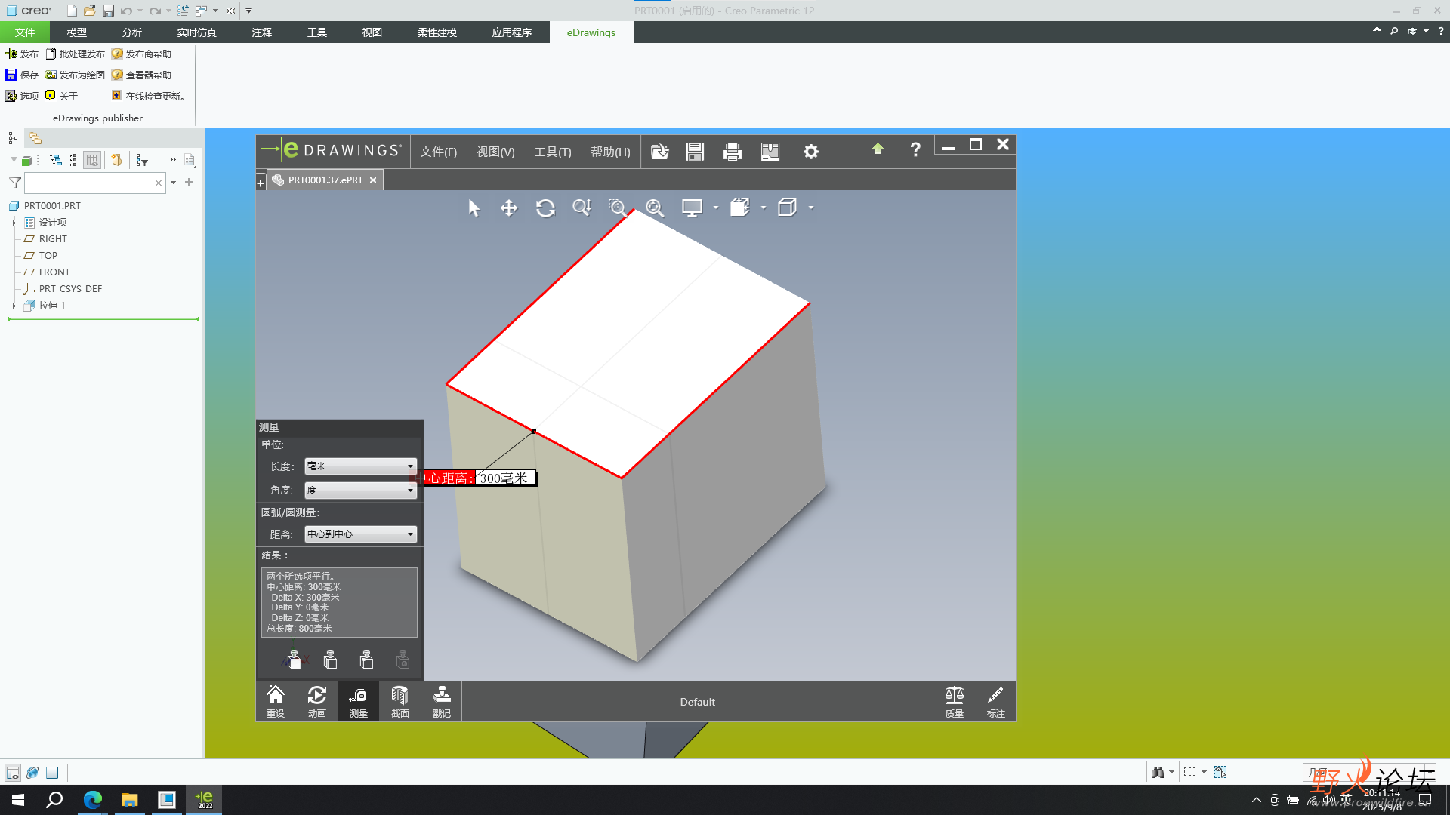Expand the 拉伸 1 tree node
Image resolution: width=1450 pixels, height=815 pixels.
(x=14, y=306)
